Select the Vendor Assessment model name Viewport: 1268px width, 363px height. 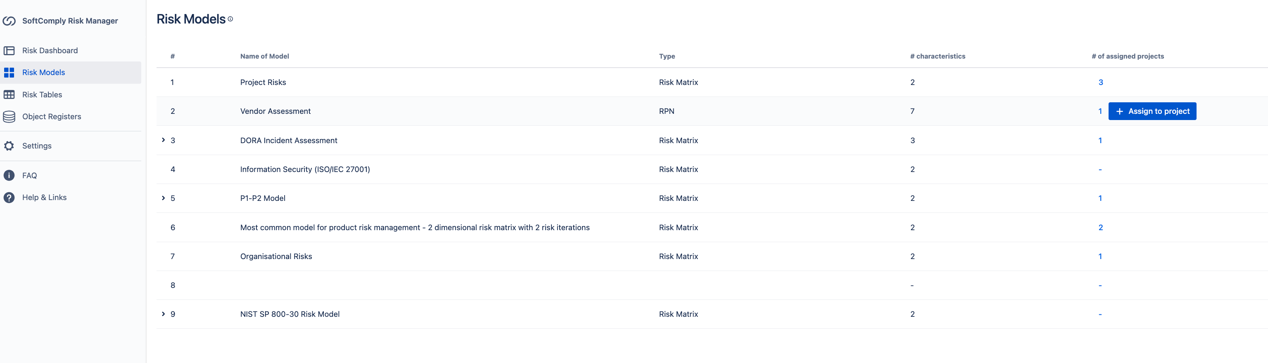pyautogui.click(x=275, y=111)
